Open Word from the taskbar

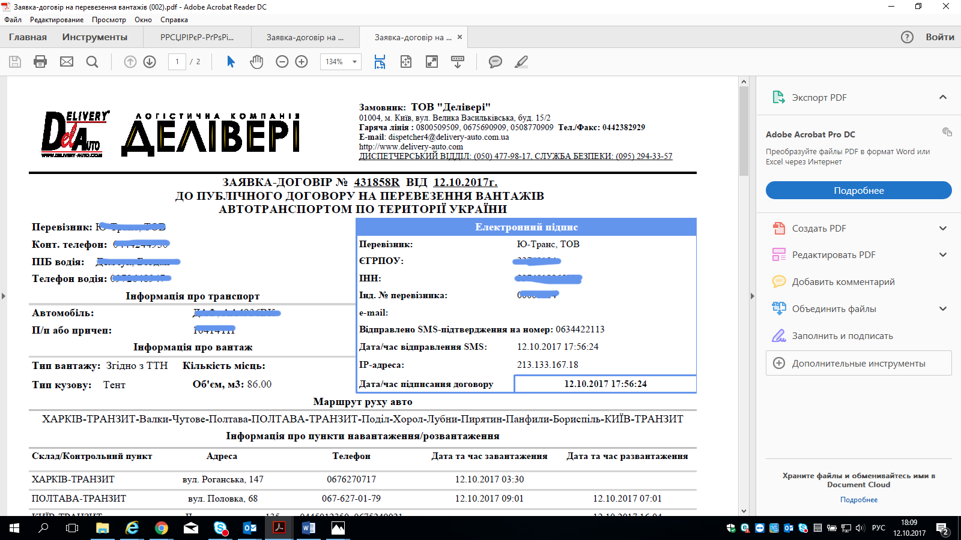point(309,528)
